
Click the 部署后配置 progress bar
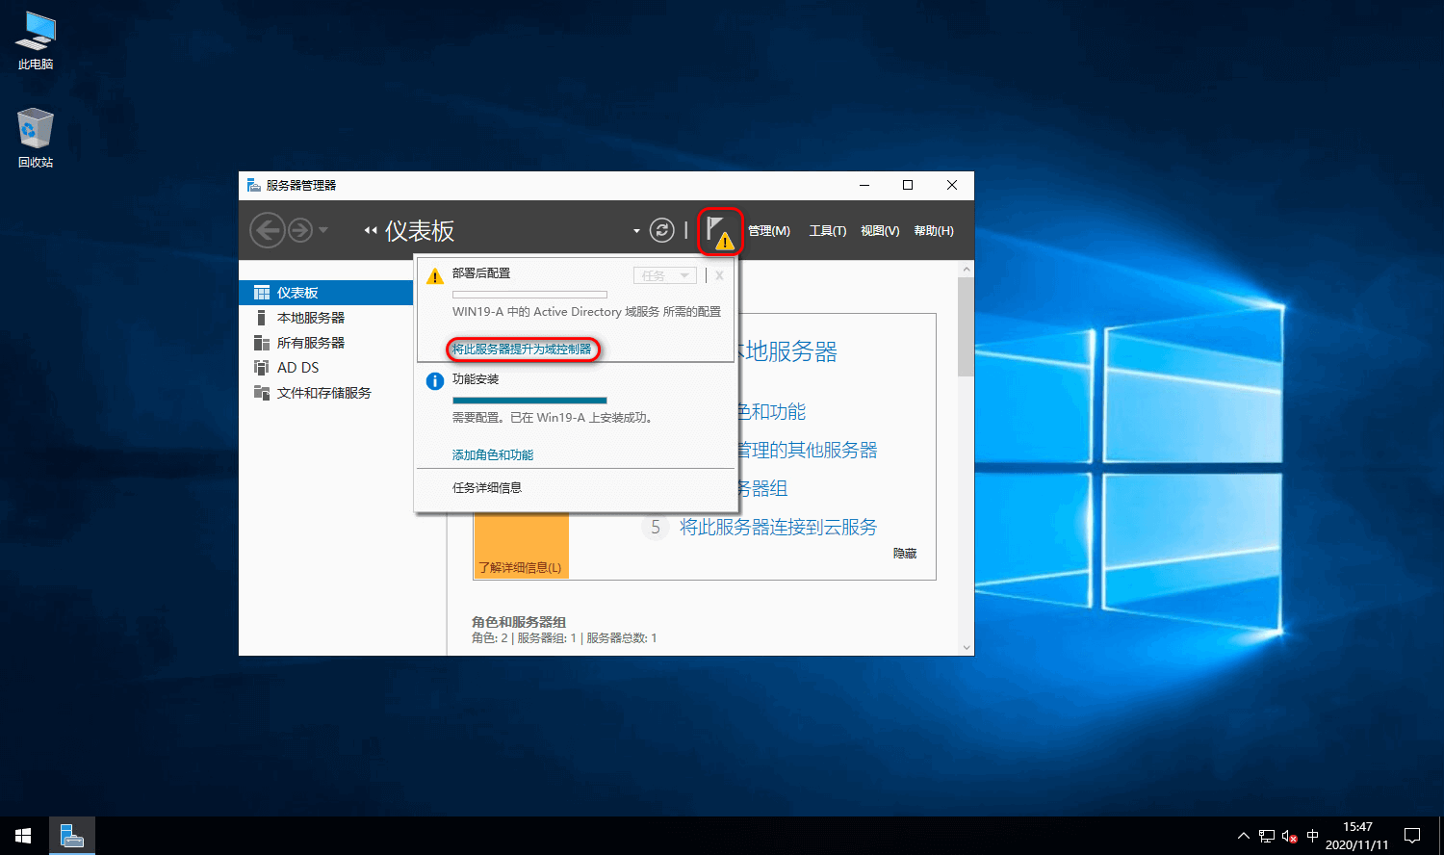click(529, 295)
